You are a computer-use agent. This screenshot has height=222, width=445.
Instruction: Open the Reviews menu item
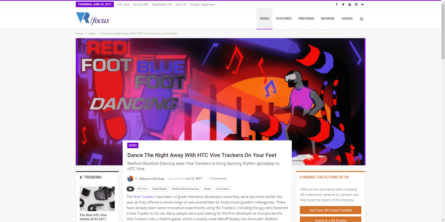point(328,19)
